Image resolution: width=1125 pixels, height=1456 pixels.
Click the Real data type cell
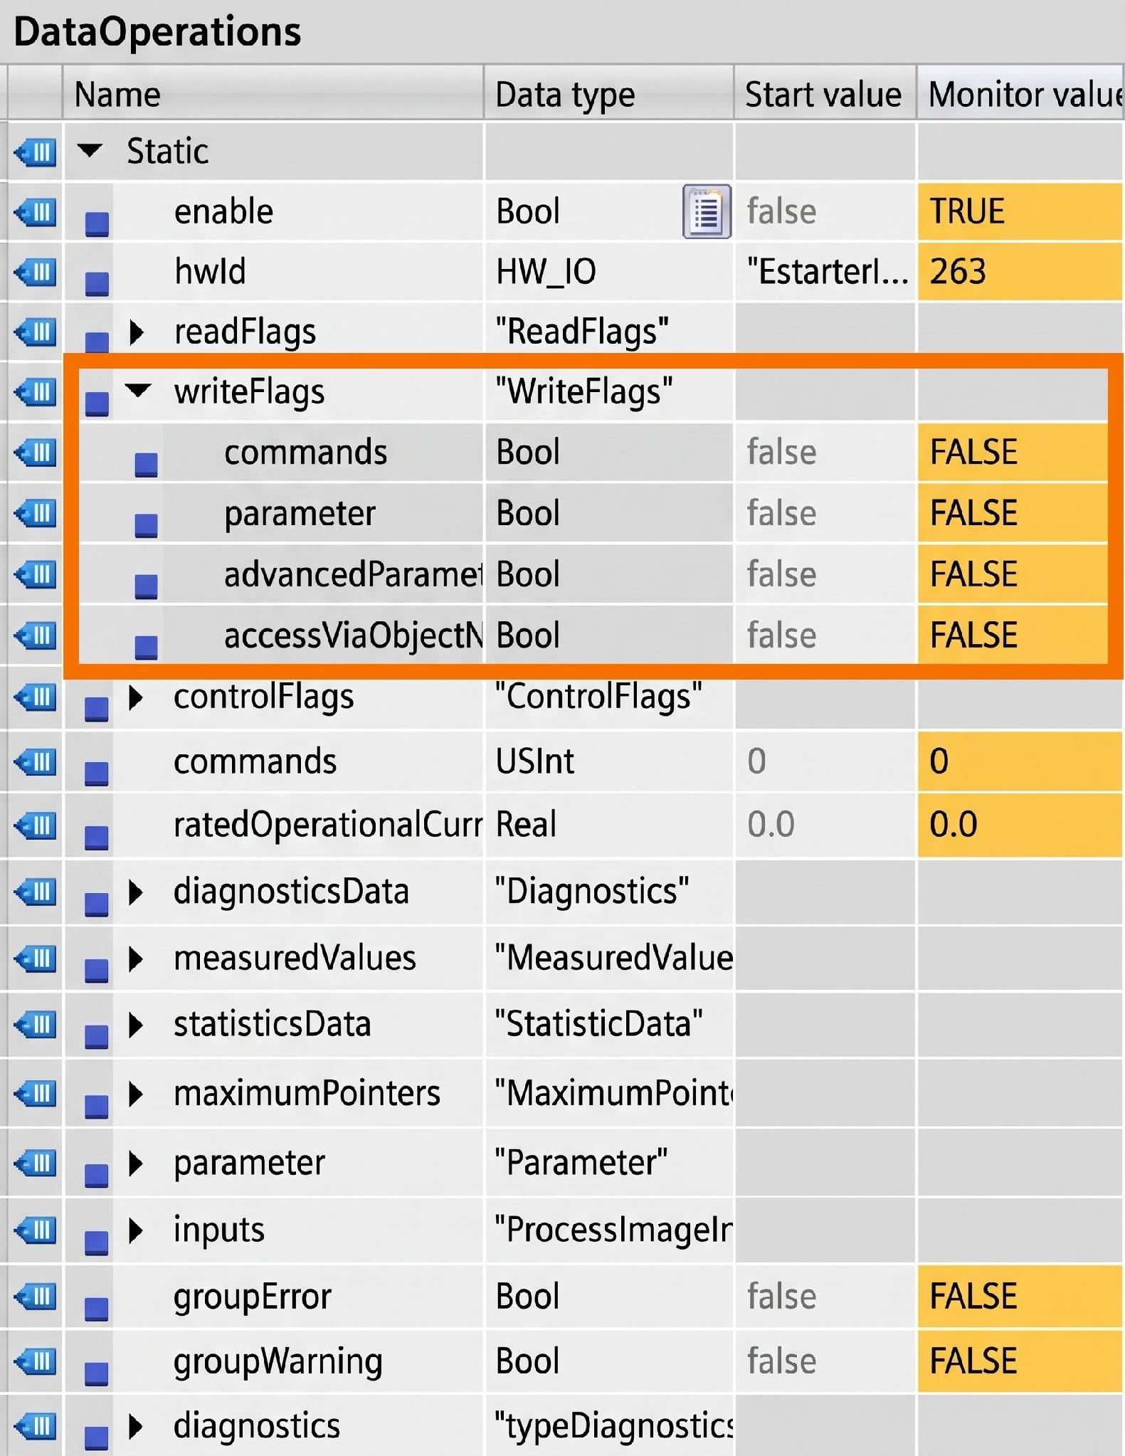[x=609, y=825]
